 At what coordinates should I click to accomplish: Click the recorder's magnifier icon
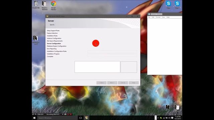tap(35, 114)
